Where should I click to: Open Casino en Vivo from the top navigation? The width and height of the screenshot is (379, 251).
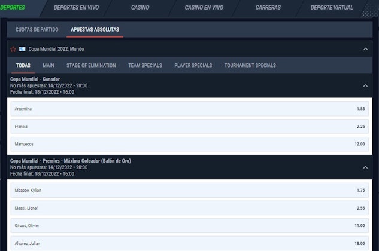(x=204, y=8)
